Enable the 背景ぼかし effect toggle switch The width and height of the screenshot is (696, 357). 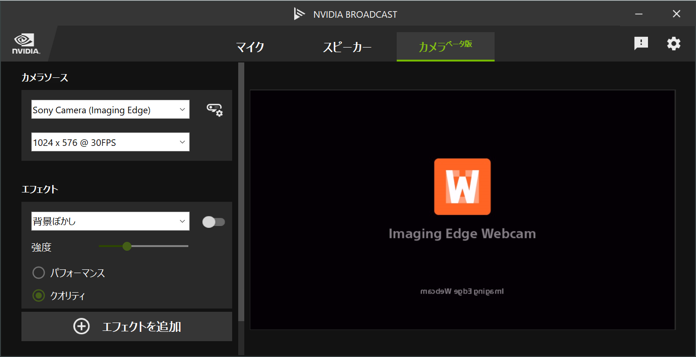click(x=214, y=222)
